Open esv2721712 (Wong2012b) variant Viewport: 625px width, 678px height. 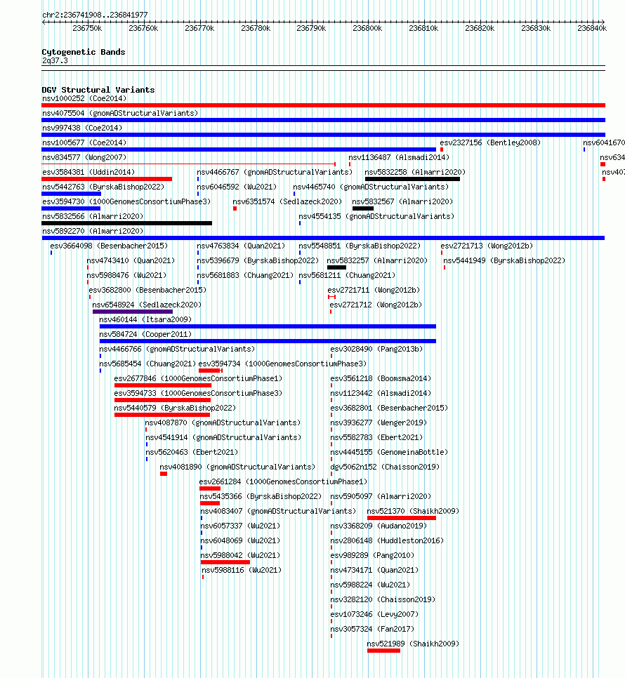coord(376,305)
